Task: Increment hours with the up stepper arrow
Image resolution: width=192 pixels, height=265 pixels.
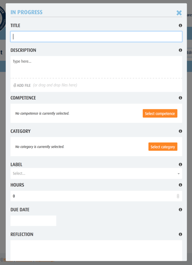Action: 178,195
